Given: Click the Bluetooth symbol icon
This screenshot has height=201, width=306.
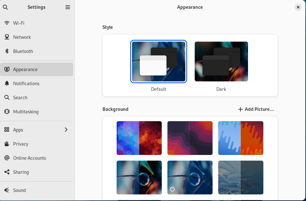Looking at the screenshot, I should tap(7, 51).
